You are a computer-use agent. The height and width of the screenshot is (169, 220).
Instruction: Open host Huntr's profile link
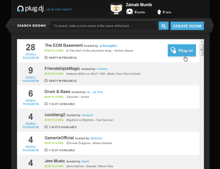[x=85, y=161]
